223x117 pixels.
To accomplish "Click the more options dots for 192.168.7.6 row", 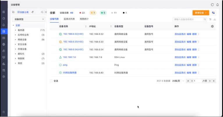I will (199, 57).
